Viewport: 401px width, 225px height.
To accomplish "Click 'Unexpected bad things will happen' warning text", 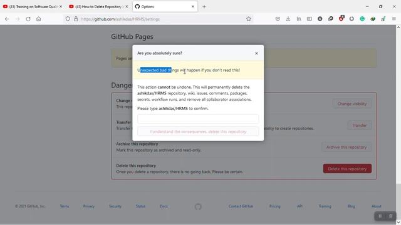I will point(189,70).
